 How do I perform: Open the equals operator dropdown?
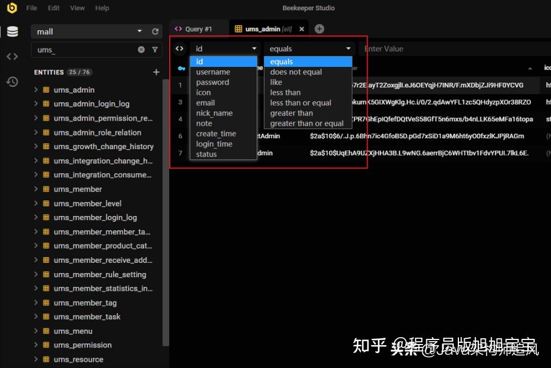pyautogui.click(x=309, y=49)
